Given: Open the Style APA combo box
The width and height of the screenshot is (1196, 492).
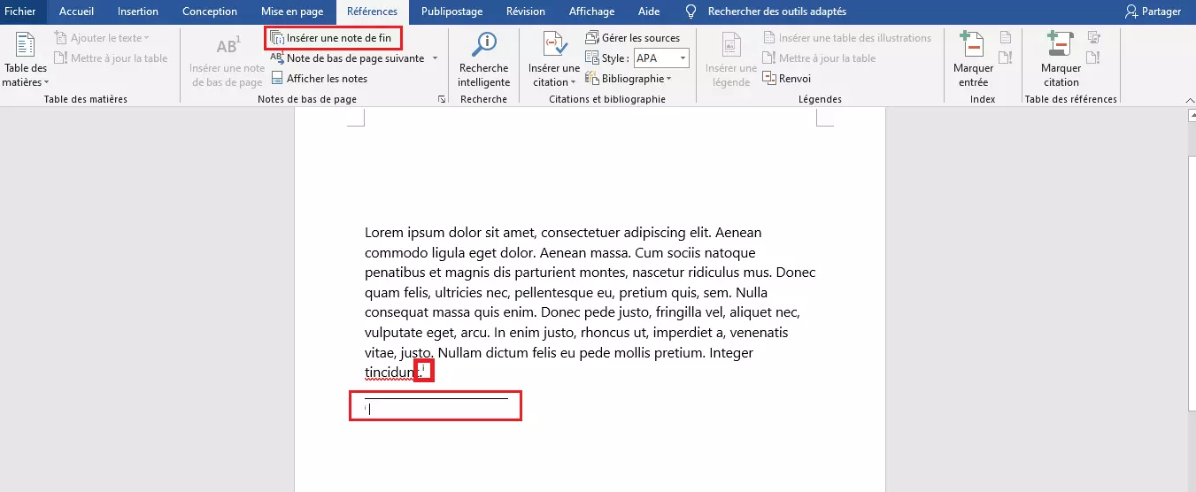Looking at the screenshot, I should click(x=660, y=58).
